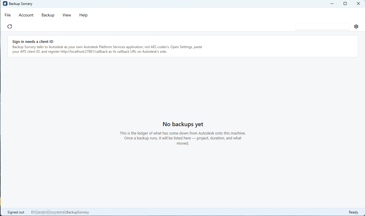Click the "Ready" status indicator
Viewport: 365px width, 216px height.
(353, 212)
